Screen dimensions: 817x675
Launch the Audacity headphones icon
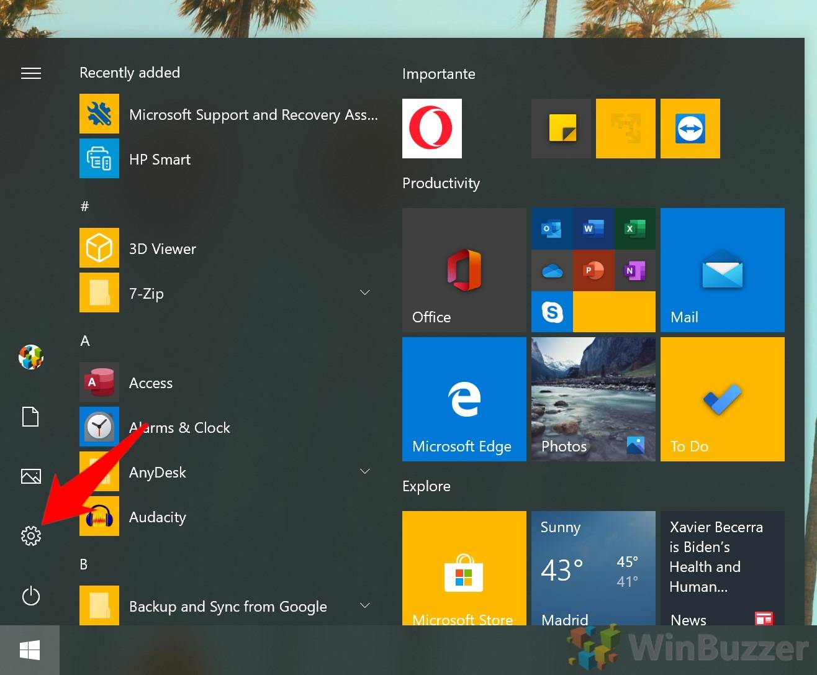(99, 516)
